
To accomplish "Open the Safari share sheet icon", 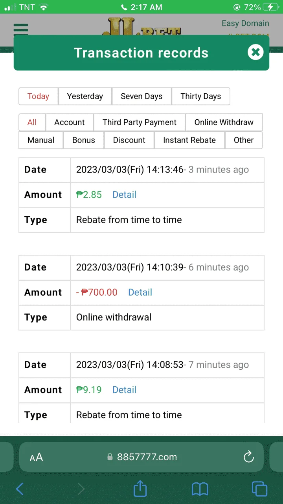I will pos(140,488).
